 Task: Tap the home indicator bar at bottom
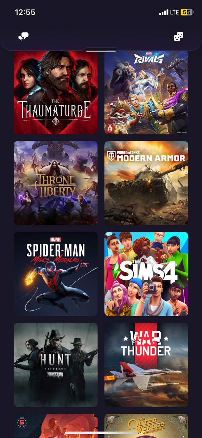click(101, 433)
